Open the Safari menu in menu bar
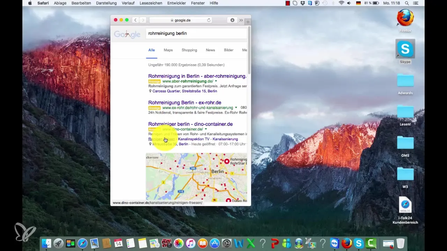The height and width of the screenshot is (251, 447). click(x=43, y=3)
